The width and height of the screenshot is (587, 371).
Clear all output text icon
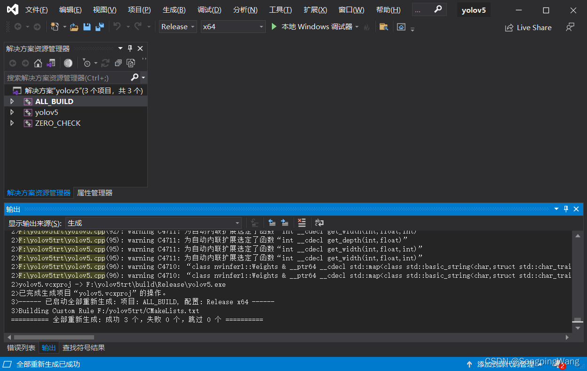point(302,223)
